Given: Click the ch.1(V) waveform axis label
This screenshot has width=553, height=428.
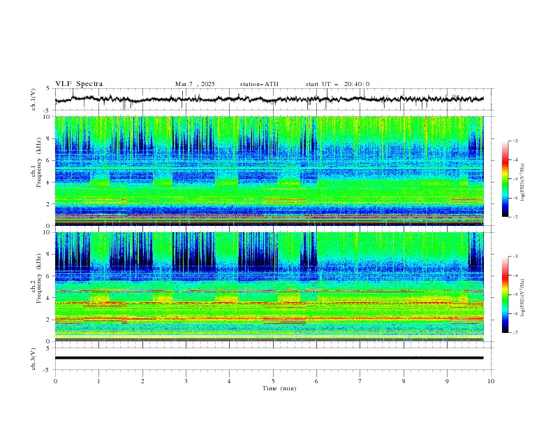Looking at the screenshot, I should coord(34,99).
